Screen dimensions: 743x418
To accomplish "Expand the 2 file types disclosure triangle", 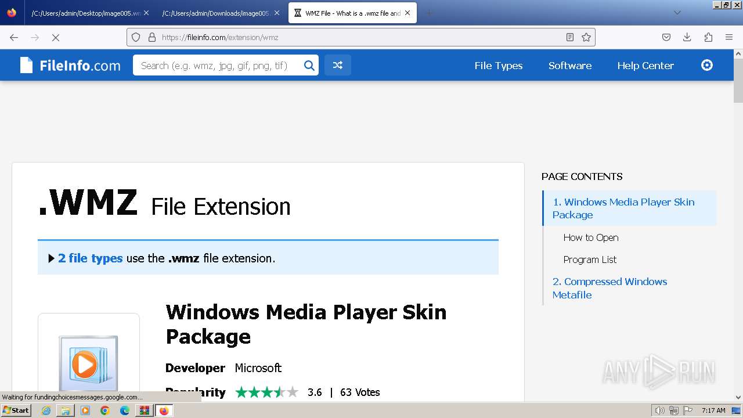I will tap(52, 258).
